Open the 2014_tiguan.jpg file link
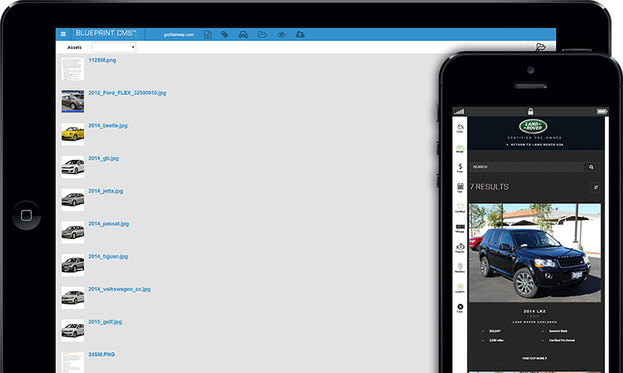623x373 pixels. coord(108,256)
